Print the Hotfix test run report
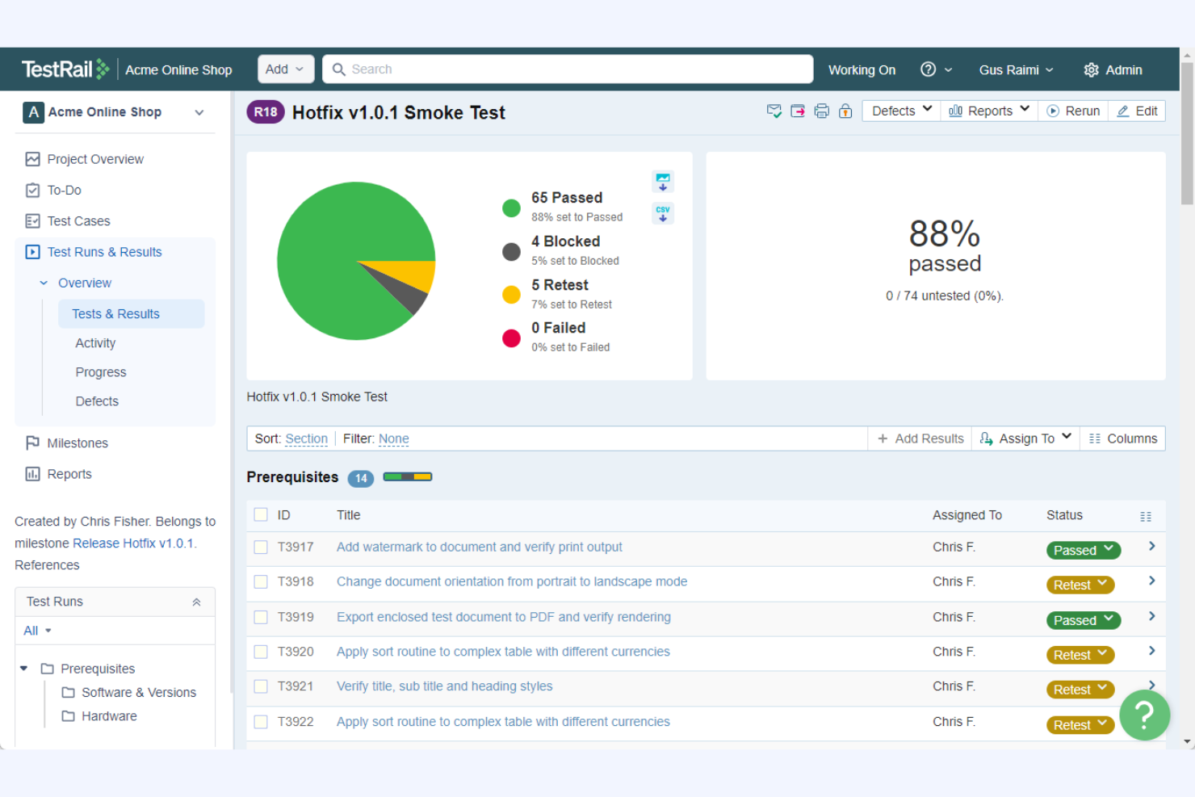The width and height of the screenshot is (1195, 797). pos(822,111)
